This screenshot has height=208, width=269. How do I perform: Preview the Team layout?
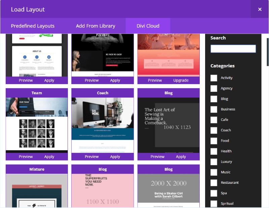pos(26,157)
